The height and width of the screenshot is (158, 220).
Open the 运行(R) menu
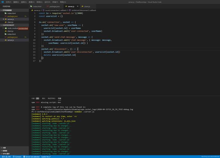(47, 2)
